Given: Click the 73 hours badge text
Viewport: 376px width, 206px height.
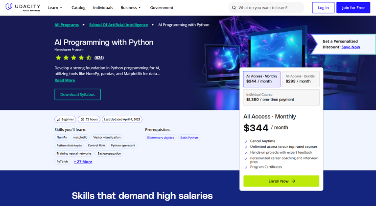Looking at the screenshot, I should tap(92, 119).
